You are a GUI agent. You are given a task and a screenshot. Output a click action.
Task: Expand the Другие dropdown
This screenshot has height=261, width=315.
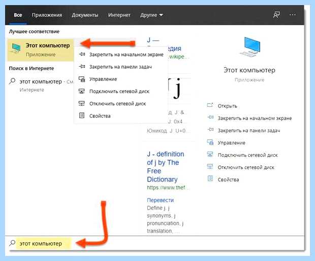[152, 15]
